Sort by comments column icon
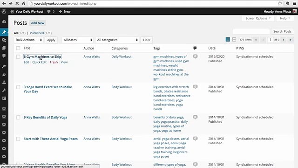This screenshot has height=168, width=298. [195, 48]
